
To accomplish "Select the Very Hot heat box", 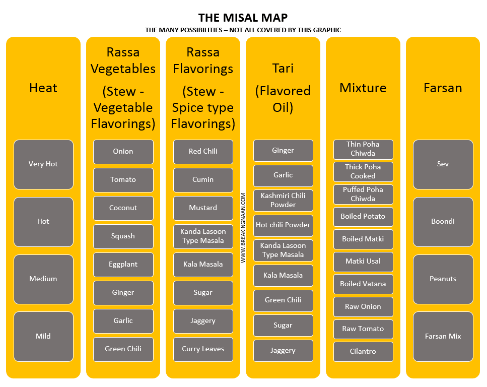I will (x=43, y=164).
